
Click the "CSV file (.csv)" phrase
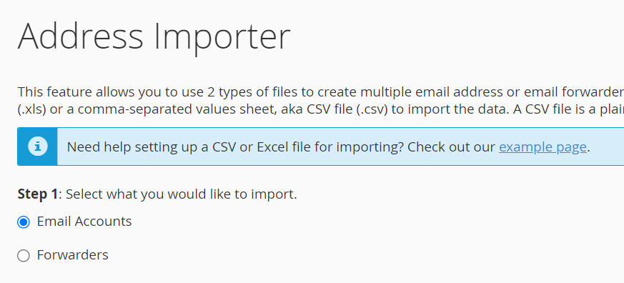[347, 109]
